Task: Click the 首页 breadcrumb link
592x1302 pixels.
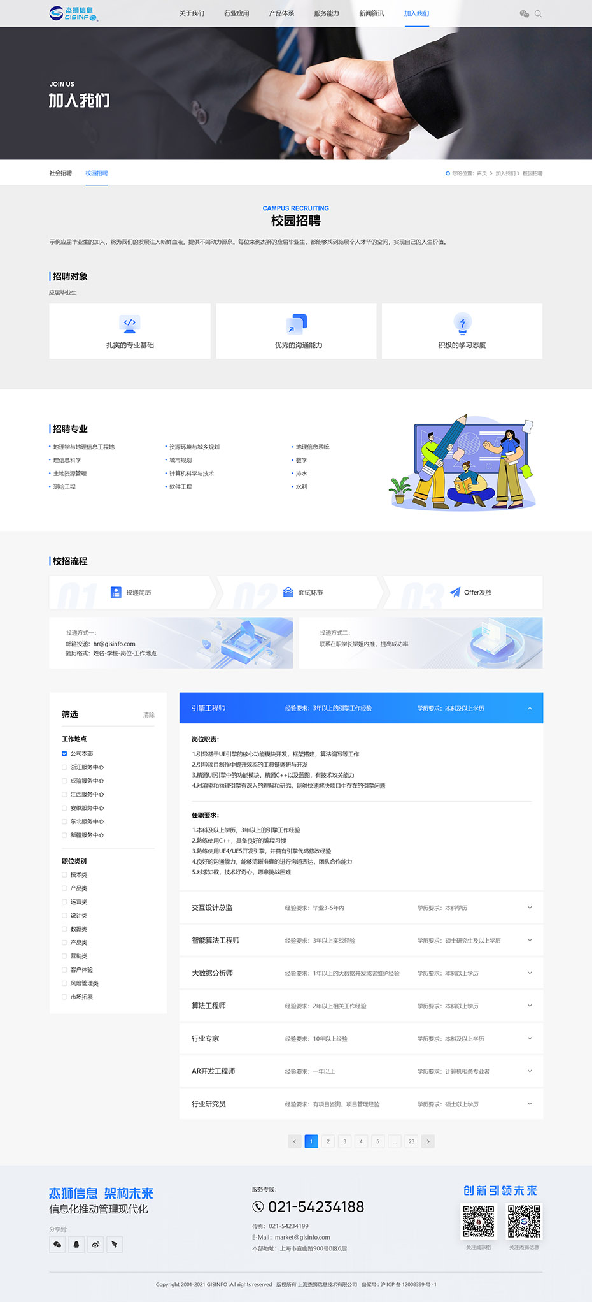Action: point(482,173)
